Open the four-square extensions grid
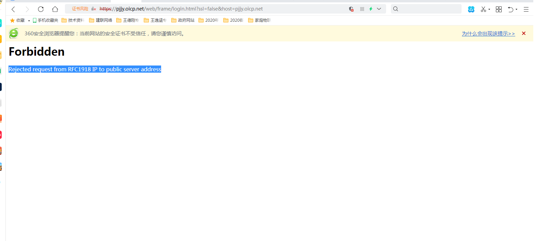This screenshot has width=536, height=241. (499, 9)
